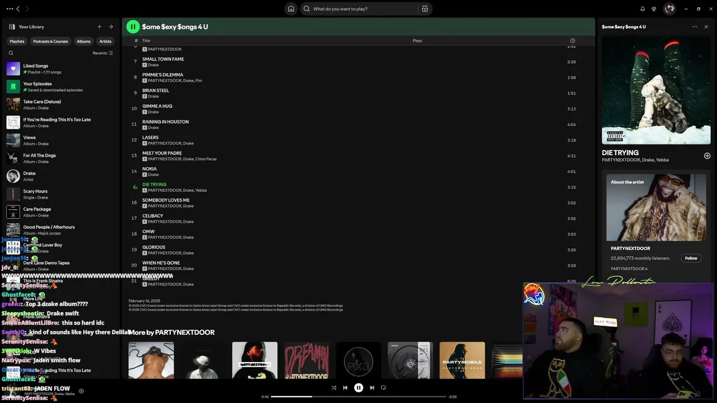Open the Take Care (Deluxe) album

pos(60,105)
